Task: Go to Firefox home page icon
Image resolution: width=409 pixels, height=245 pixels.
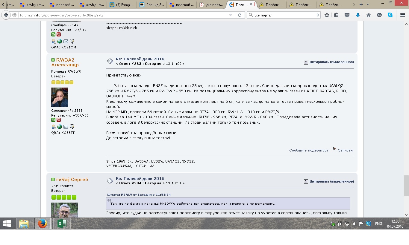Action: 369,15
